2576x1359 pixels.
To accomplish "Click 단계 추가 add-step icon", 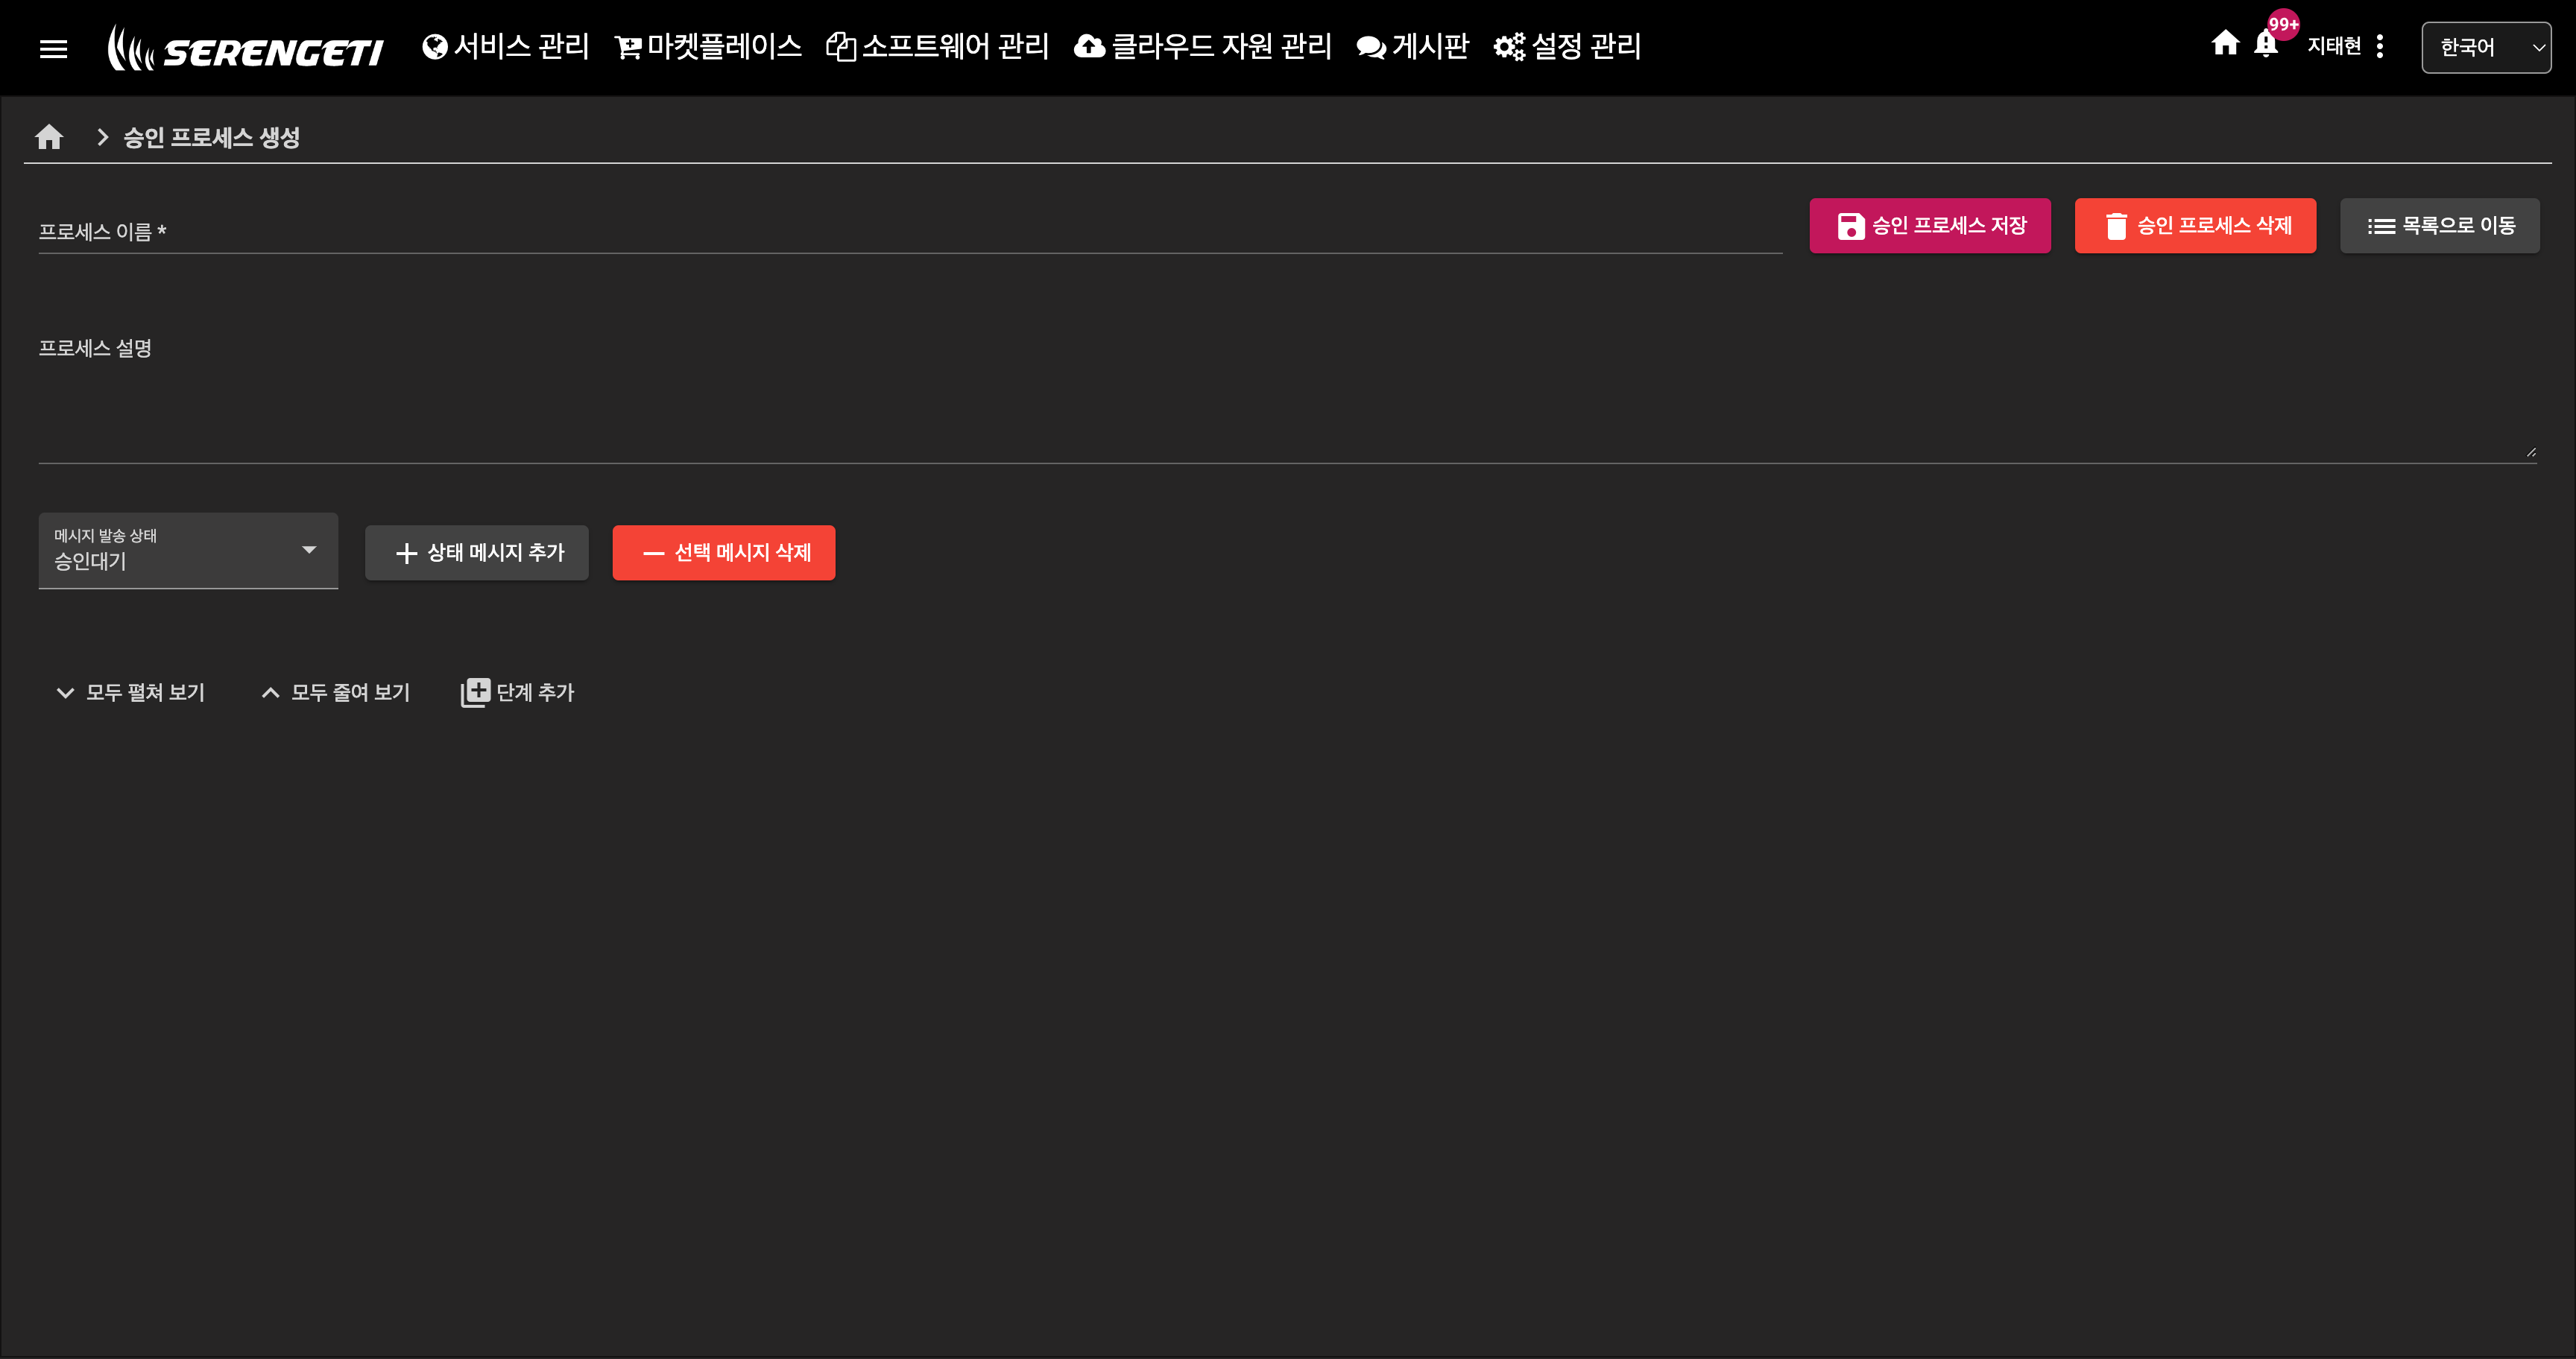I will (x=476, y=691).
